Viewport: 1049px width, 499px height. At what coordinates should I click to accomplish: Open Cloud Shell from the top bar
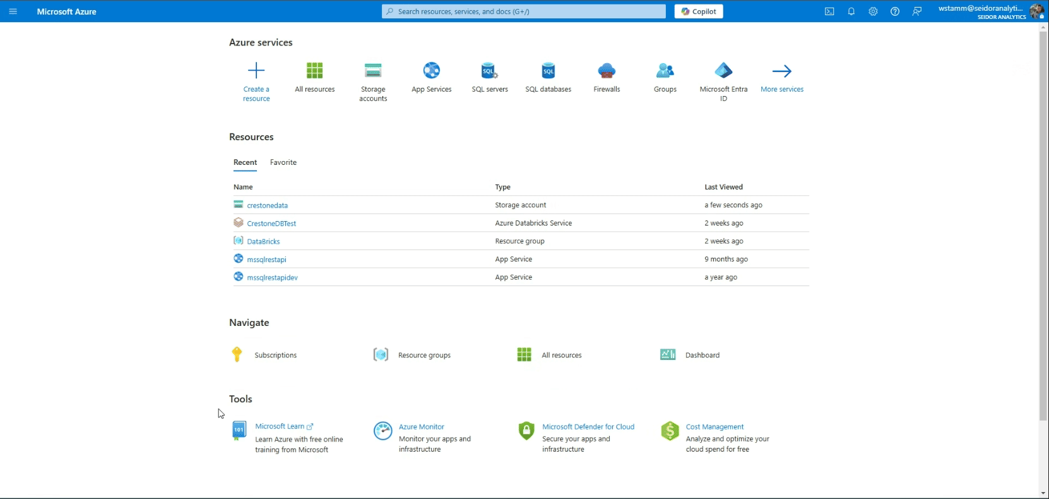[829, 11]
